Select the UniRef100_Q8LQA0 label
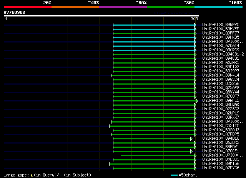Screen dimensions: 246x178 221,105
